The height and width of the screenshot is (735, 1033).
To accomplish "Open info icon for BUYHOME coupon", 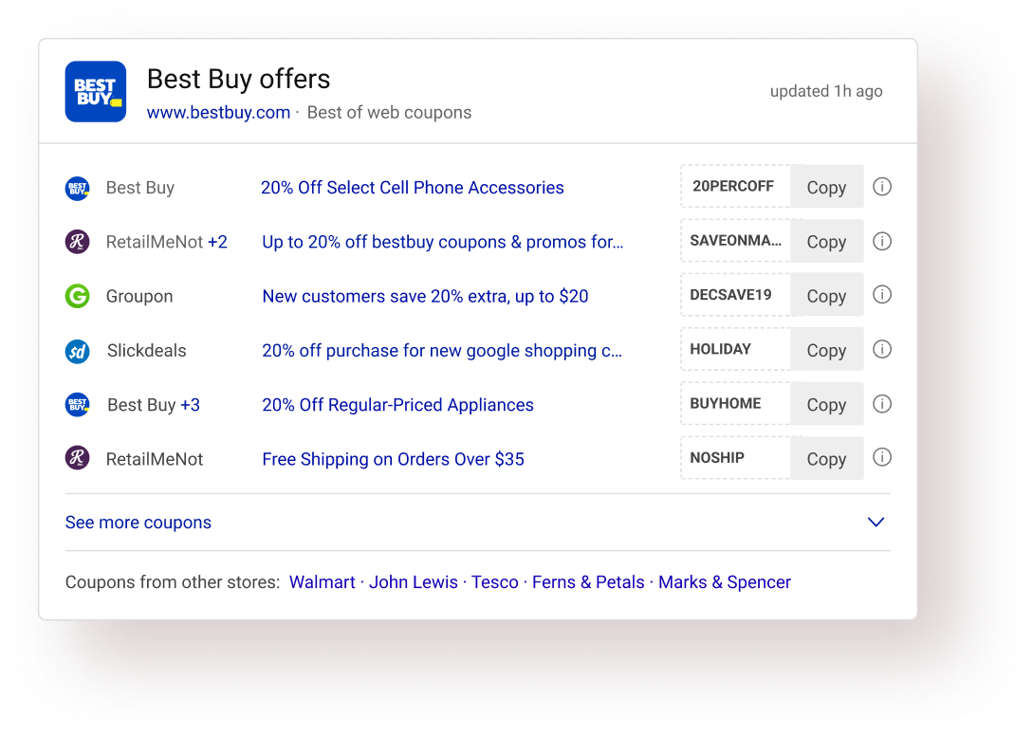I will tap(882, 404).
